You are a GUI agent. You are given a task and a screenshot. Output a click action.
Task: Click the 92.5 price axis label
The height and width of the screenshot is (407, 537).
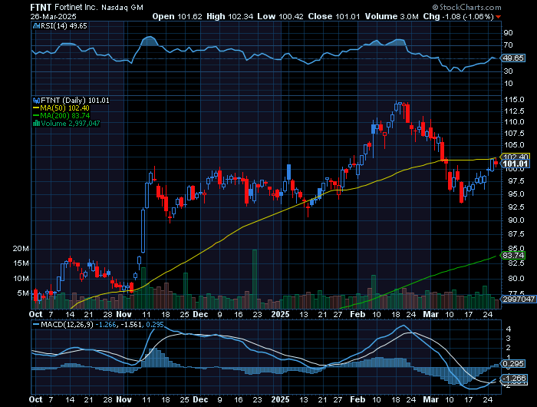tap(516, 207)
